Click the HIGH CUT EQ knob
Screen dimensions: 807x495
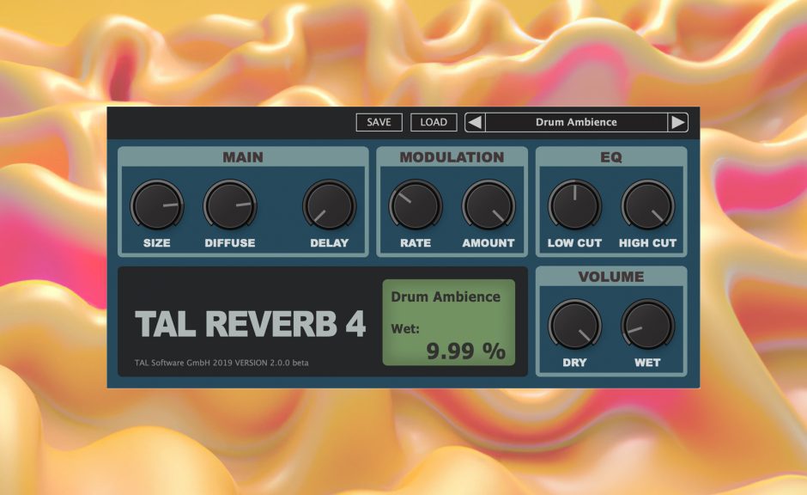point(647,206)
